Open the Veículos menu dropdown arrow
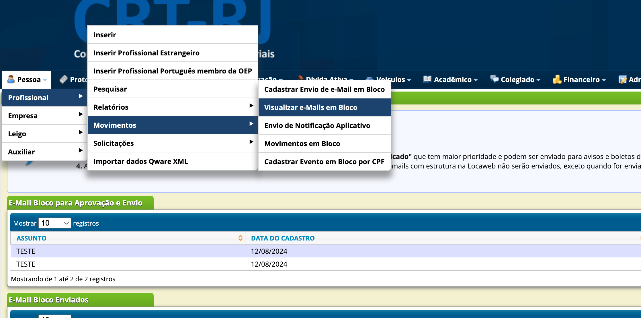 point(409,80)
